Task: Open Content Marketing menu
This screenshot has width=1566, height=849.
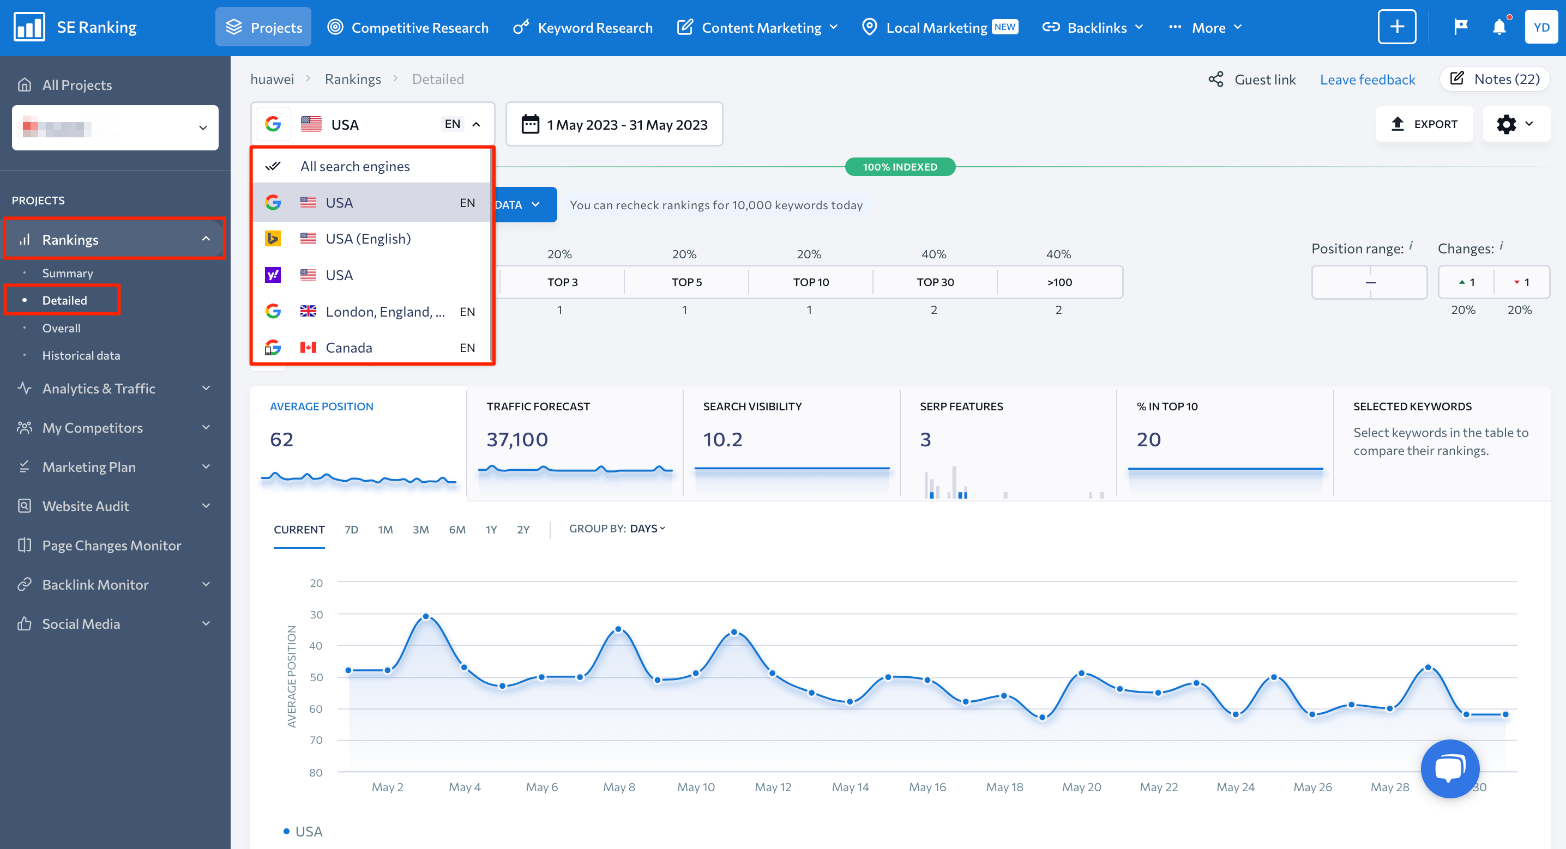Action: tap(757, 27)
